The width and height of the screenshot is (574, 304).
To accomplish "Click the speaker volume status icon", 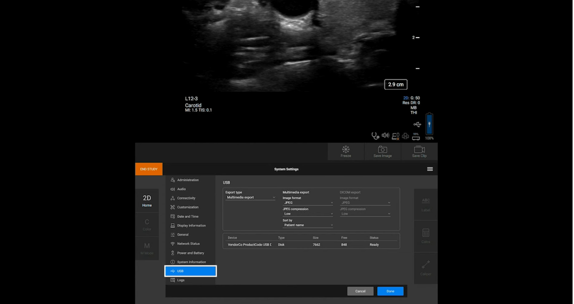I will pyautogui.click(x=384, y=135).
